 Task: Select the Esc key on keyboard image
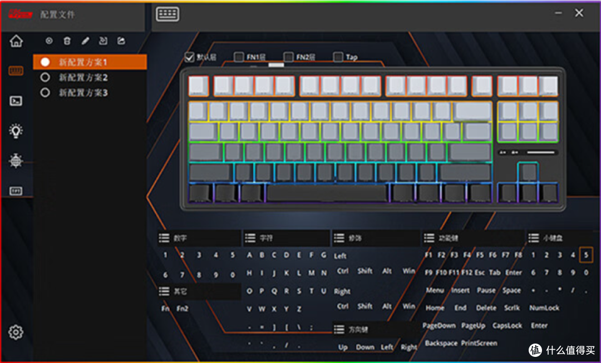tap(198, 86)
